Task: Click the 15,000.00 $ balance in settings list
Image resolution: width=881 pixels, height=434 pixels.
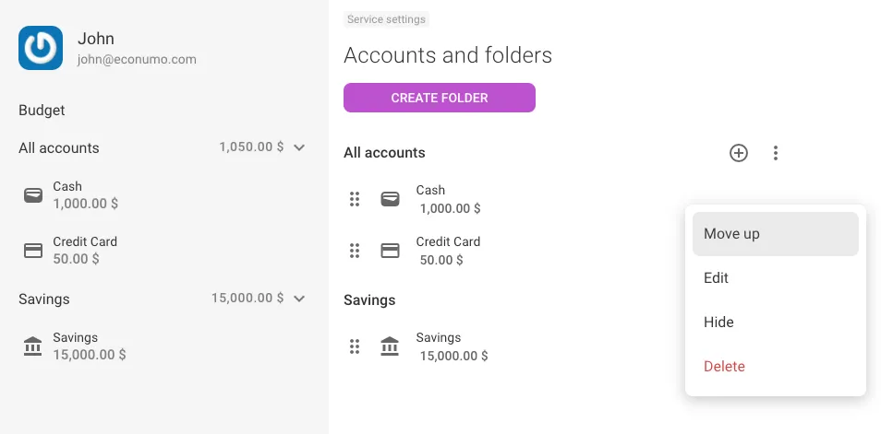Action: tap(453, 356)
